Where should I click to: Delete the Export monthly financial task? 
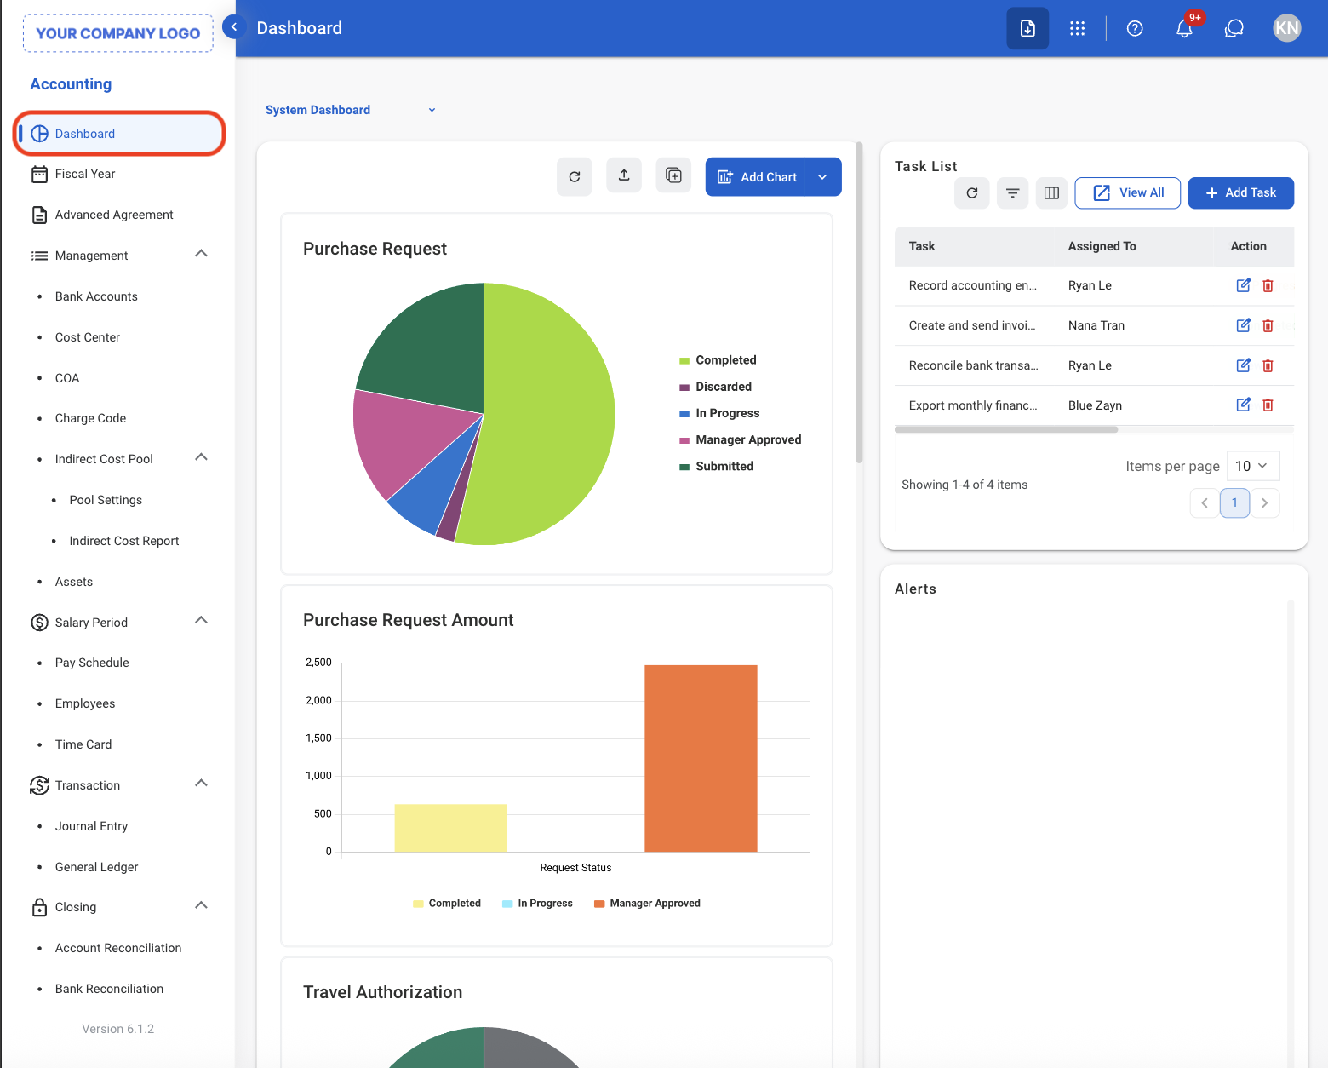(x=1268, y=405)
